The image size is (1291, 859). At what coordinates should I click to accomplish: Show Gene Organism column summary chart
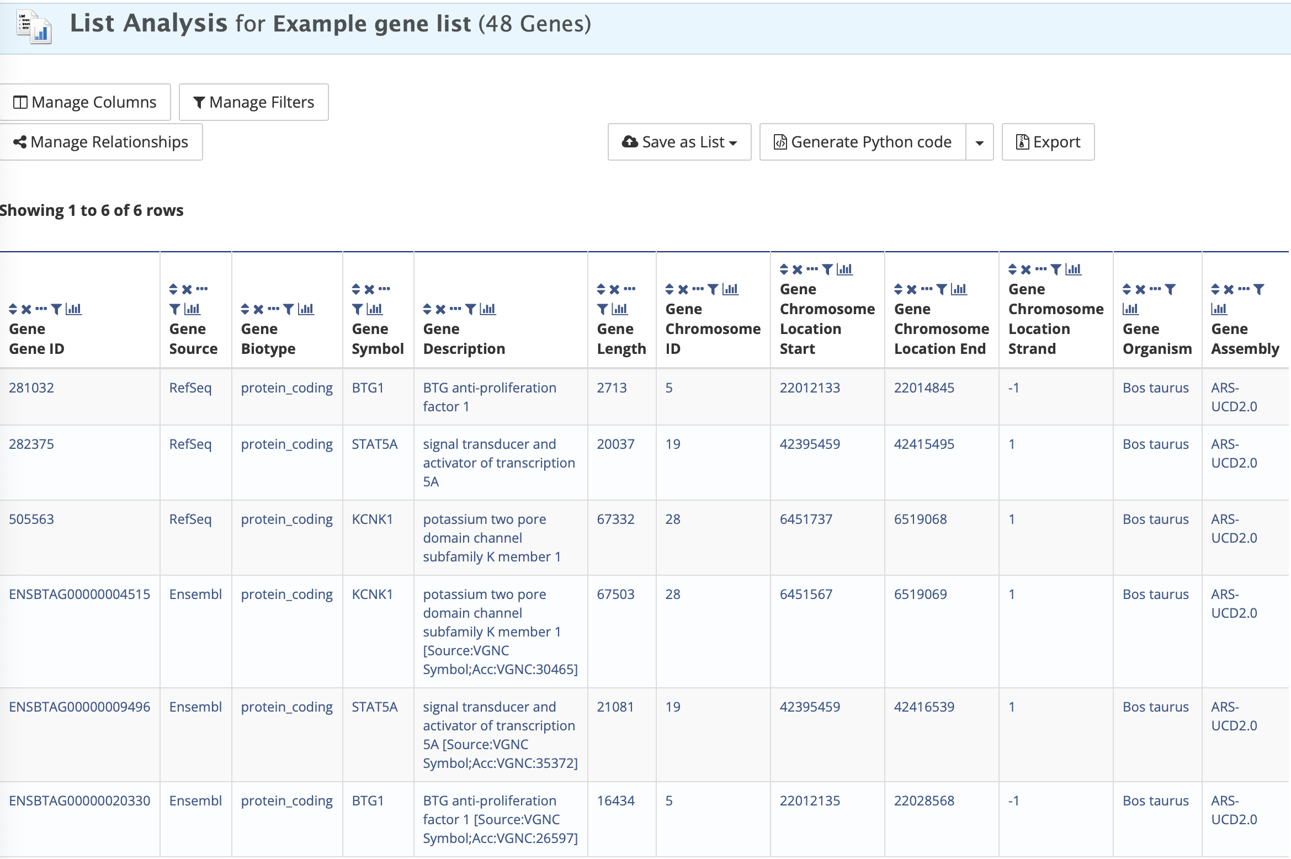pyautogui.click(x=1130, y=309)
